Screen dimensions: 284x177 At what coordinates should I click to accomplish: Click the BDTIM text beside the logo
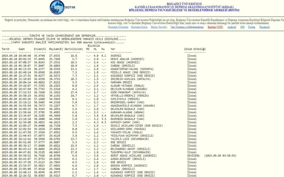pyautogui.click(x=70, y=8)
